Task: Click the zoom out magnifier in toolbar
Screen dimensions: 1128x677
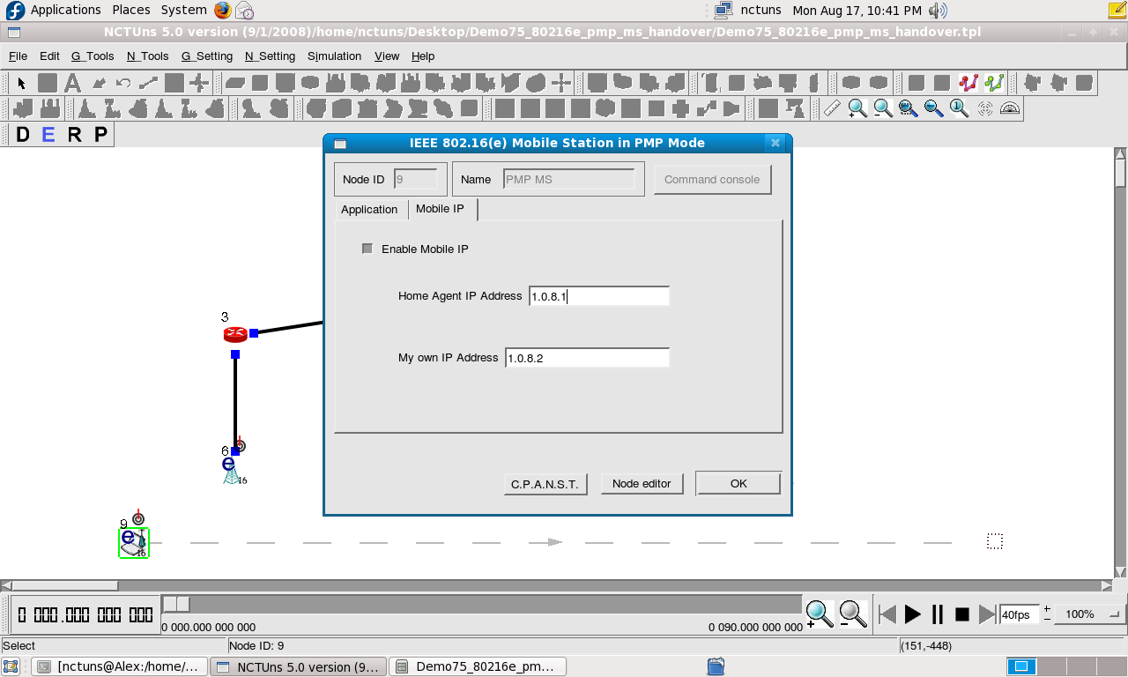Action: [x=883, y=108]
